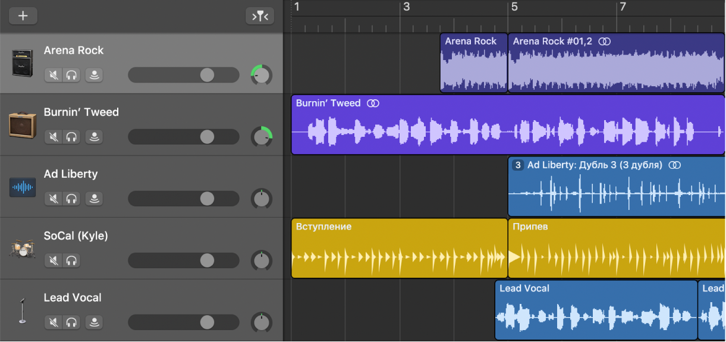
Task: Select the Вступление drummer region
Action: (399, 249)
